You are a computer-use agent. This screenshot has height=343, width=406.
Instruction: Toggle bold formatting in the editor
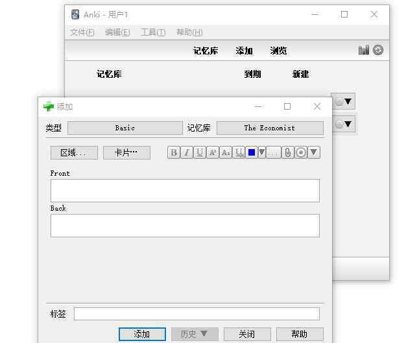pos(174,152)
